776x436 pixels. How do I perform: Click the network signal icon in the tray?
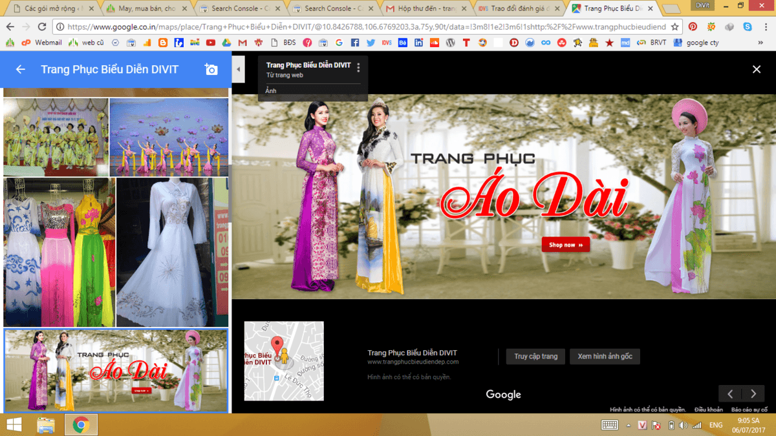tap(697, 425)
